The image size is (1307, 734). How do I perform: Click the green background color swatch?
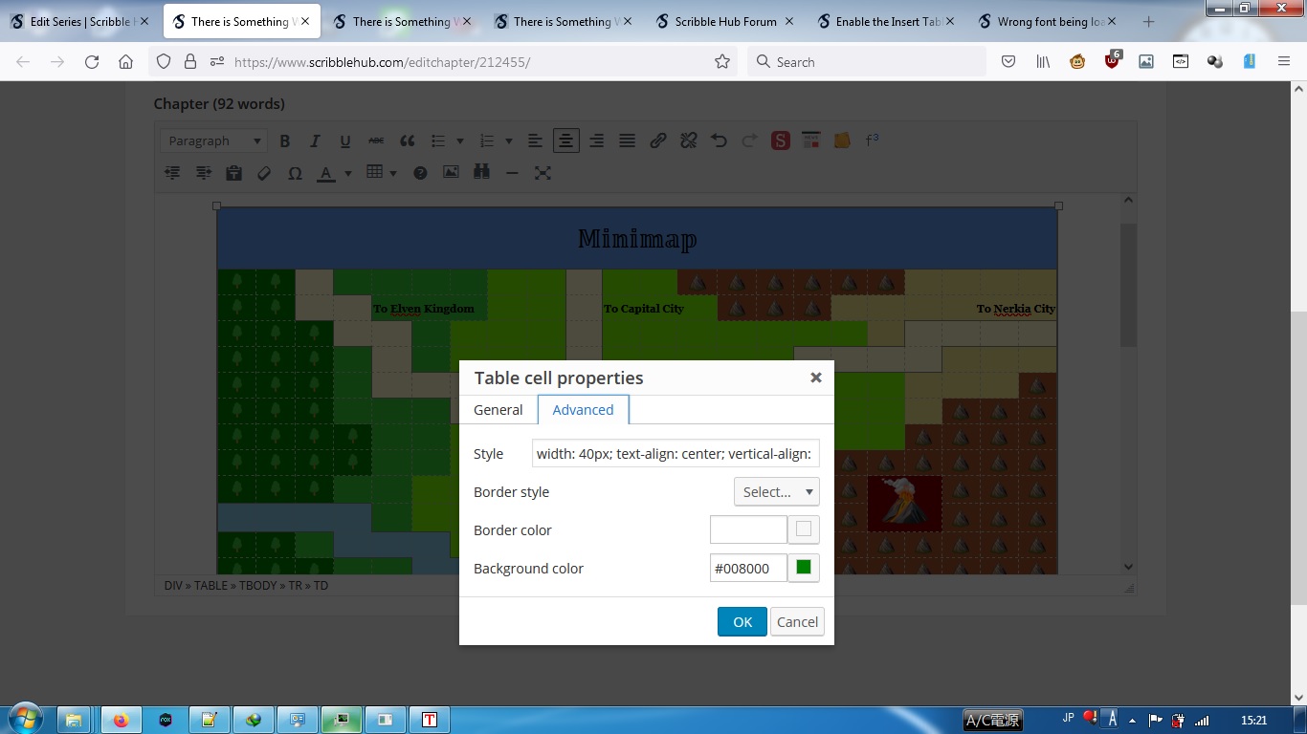804,569
